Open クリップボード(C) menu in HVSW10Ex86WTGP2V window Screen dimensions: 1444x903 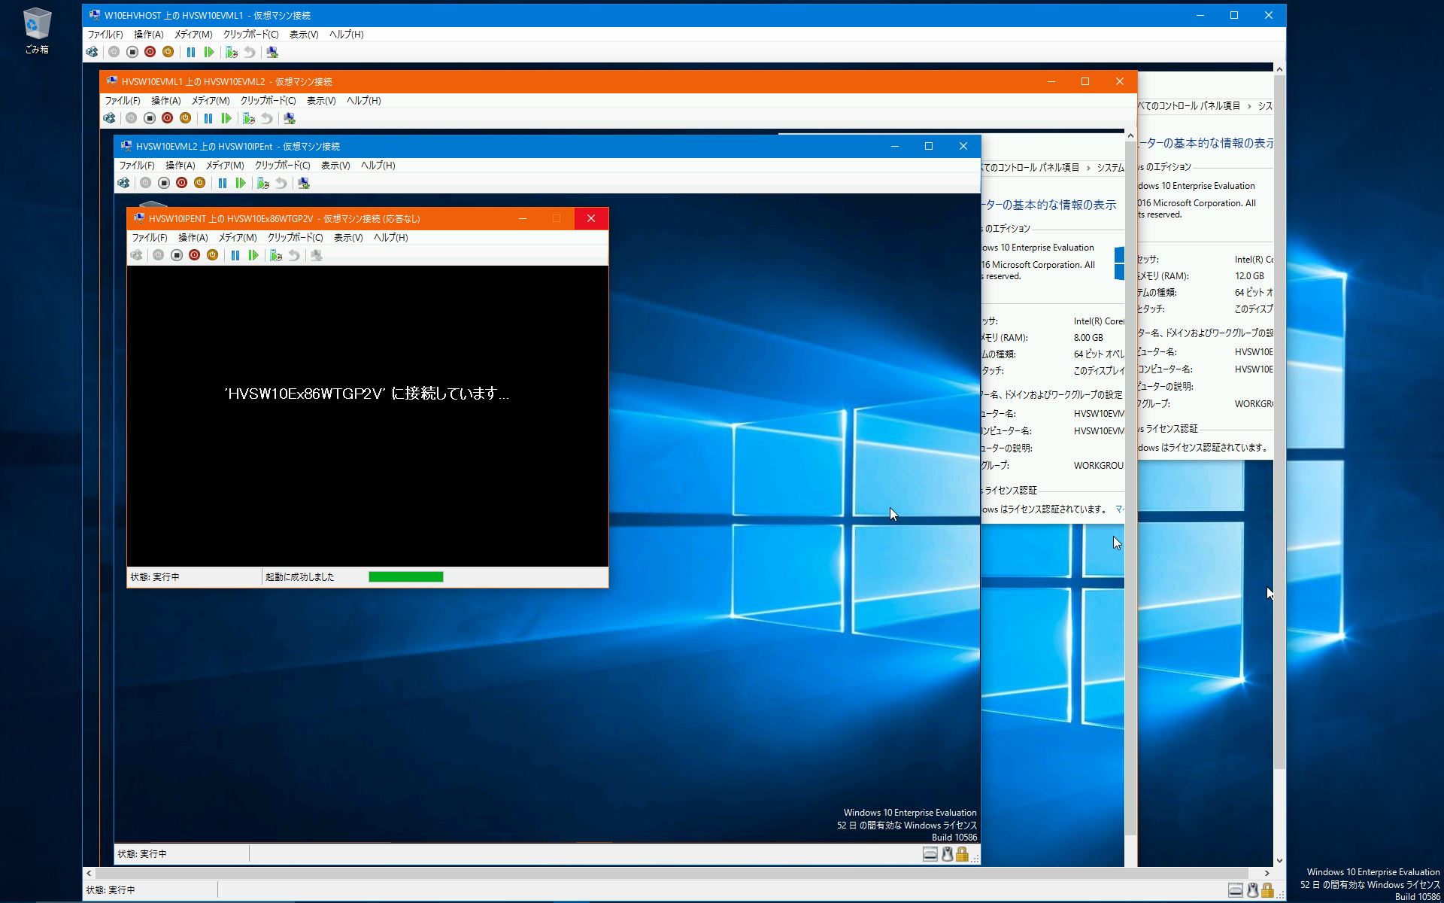(x=296, y=237)
